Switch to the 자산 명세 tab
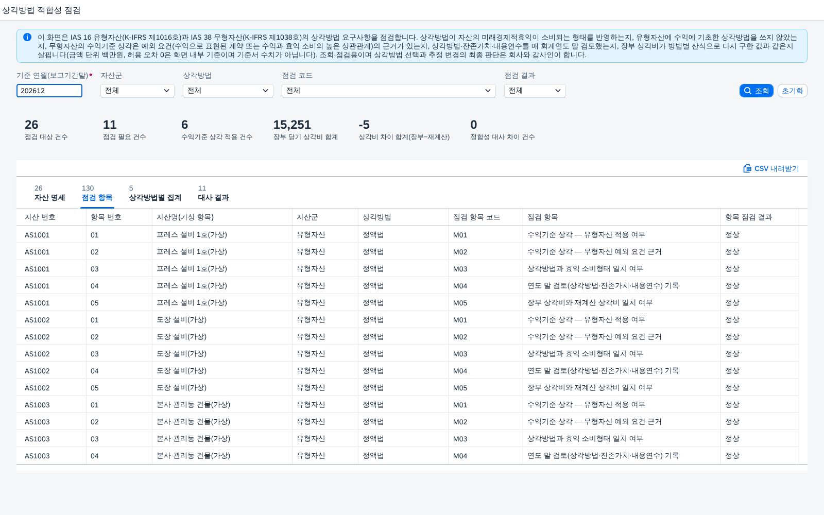Screen dimensions: 824x515 pyautogui.click(x=50, y=193)
